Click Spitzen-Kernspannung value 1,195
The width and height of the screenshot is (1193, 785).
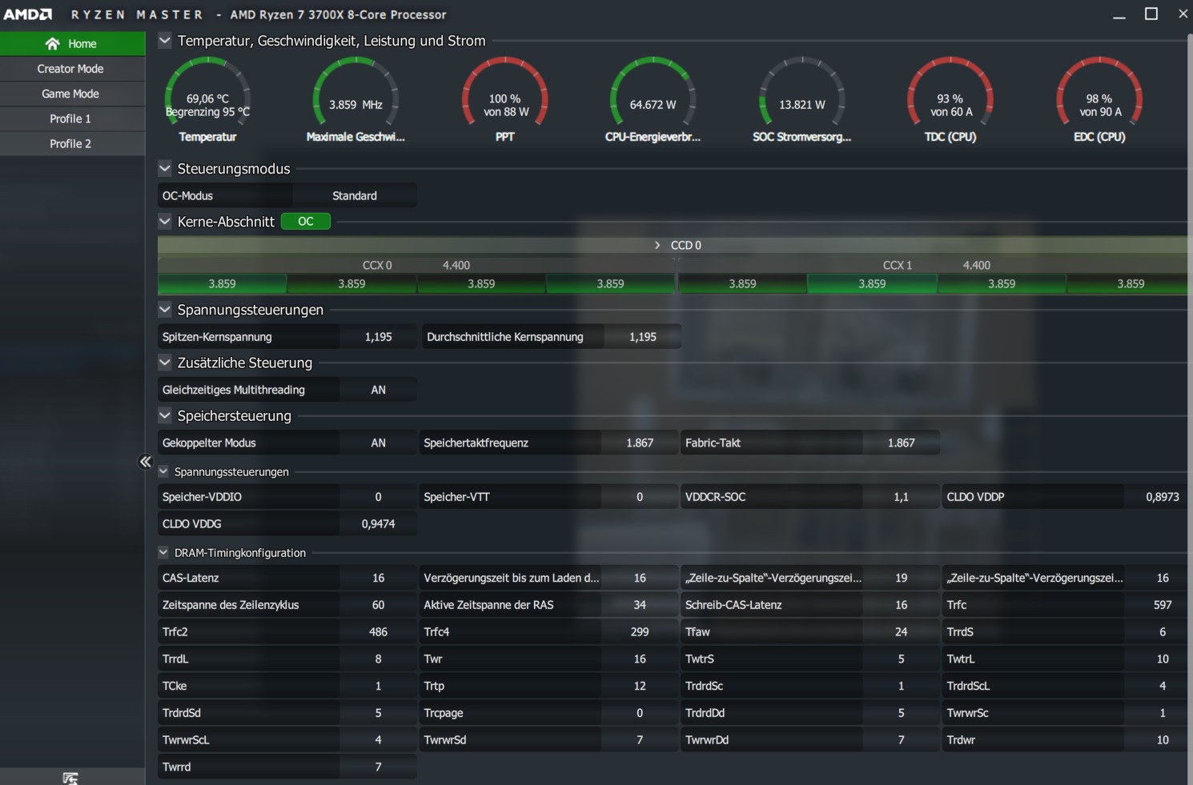coord(378,337)
